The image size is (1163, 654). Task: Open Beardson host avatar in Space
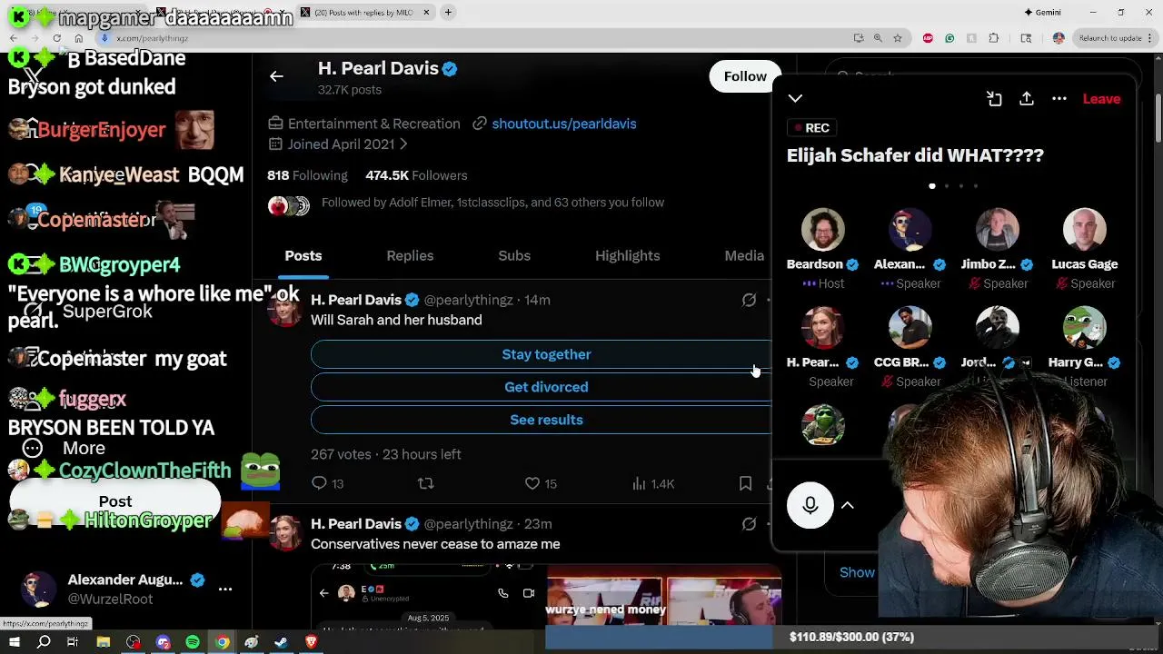[x=823, y=230]
